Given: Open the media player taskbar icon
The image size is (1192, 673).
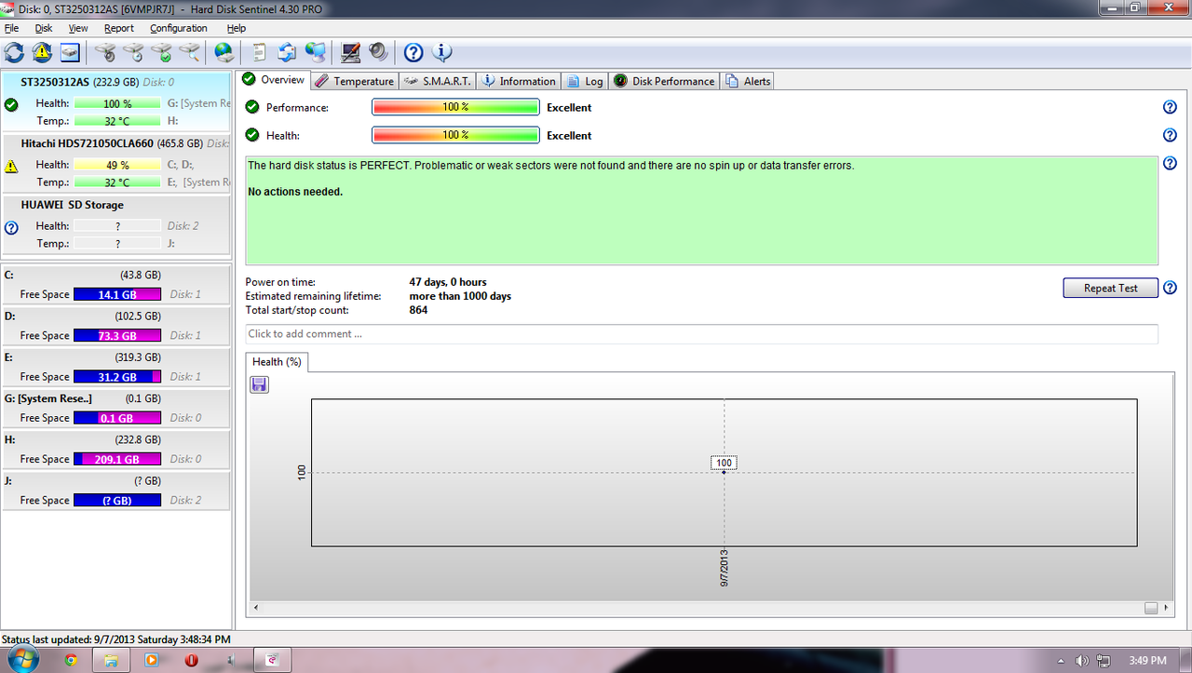Looking at the screenshot, I should 151,660.
